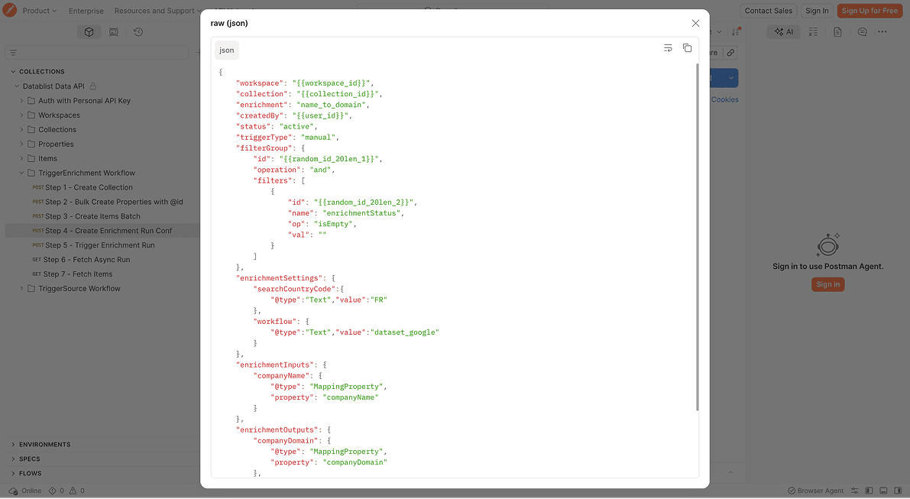Open Step 5 - Trigger Enrichment Run
The image size is (910, 499).
pyautogui.click(x=102, y=245)
